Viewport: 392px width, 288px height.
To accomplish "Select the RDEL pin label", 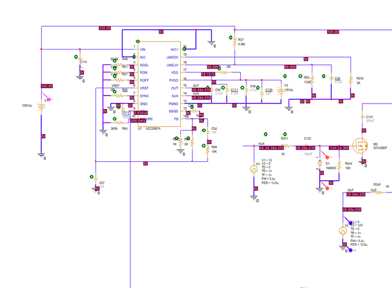I will click(x=145, y=65).
